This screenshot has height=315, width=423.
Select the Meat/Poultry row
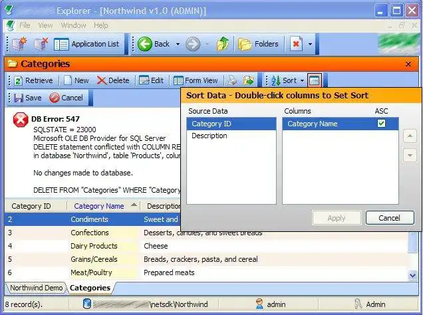[x=206, y=272]
